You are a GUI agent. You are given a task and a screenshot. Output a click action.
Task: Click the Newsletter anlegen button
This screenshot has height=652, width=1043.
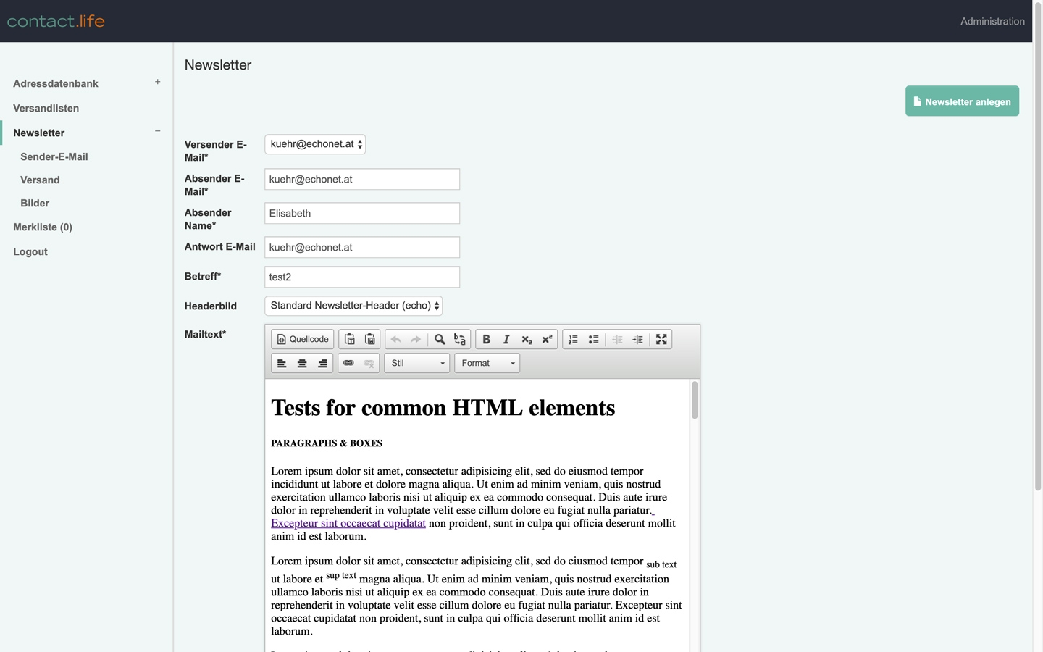[962, 101]
